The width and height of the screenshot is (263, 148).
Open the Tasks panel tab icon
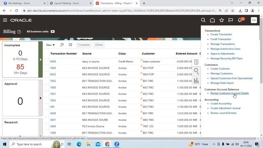click(x=196, y=62)
